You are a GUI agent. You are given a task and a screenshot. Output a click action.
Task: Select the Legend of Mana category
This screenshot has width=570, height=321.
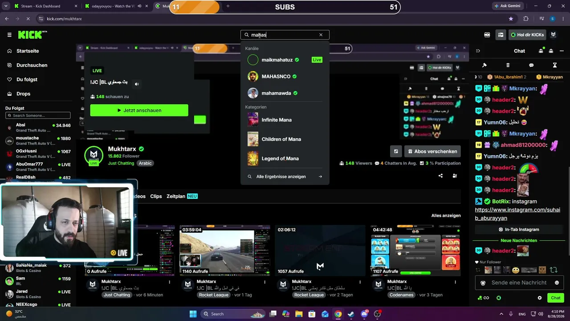pyautogui.click(x=285, y=158)
